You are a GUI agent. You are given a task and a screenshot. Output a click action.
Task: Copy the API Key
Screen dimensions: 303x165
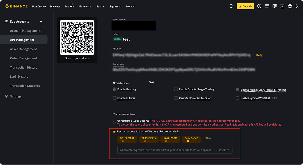259,55
